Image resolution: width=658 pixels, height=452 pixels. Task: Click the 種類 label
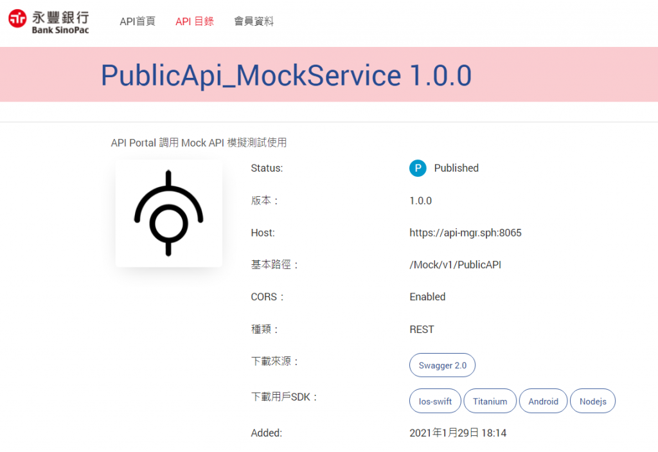(264, 329)
